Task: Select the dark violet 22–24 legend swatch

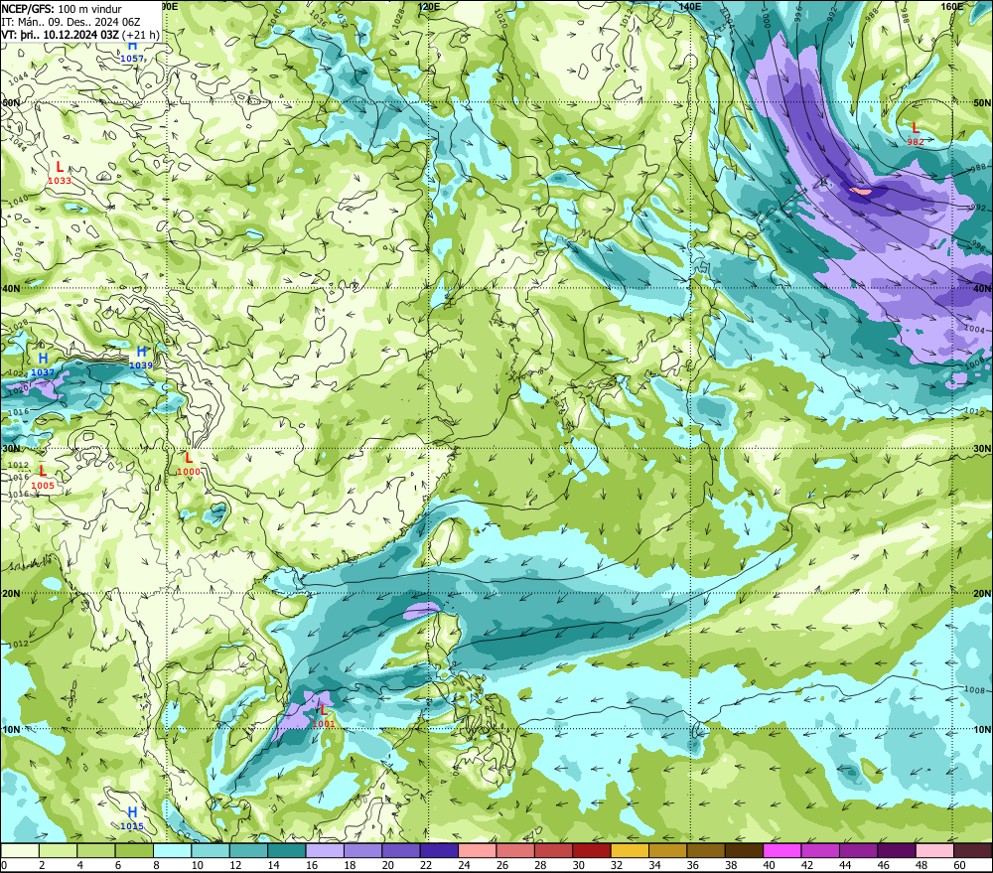Action: (x=440, y=850)
